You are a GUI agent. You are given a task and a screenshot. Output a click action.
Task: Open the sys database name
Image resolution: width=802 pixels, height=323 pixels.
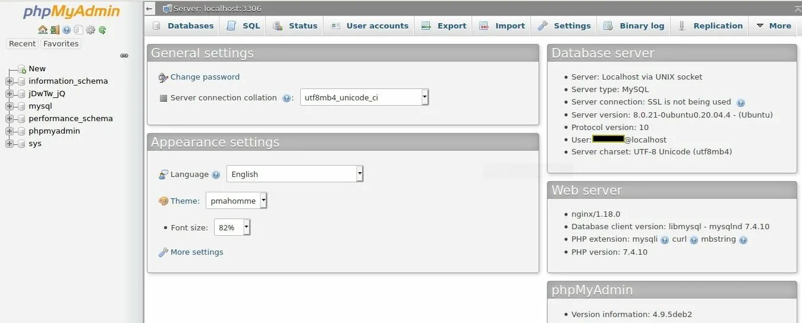coord(35,144)
